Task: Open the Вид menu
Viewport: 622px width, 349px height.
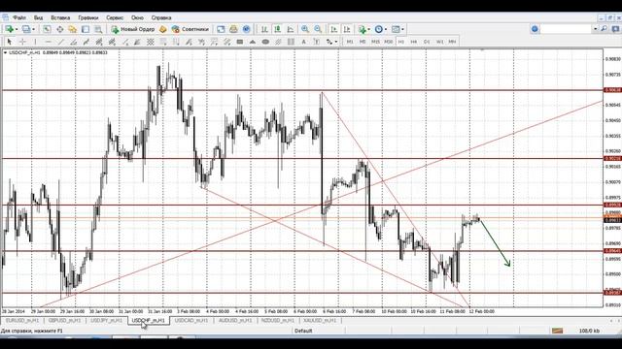Action: pos(38,17)
